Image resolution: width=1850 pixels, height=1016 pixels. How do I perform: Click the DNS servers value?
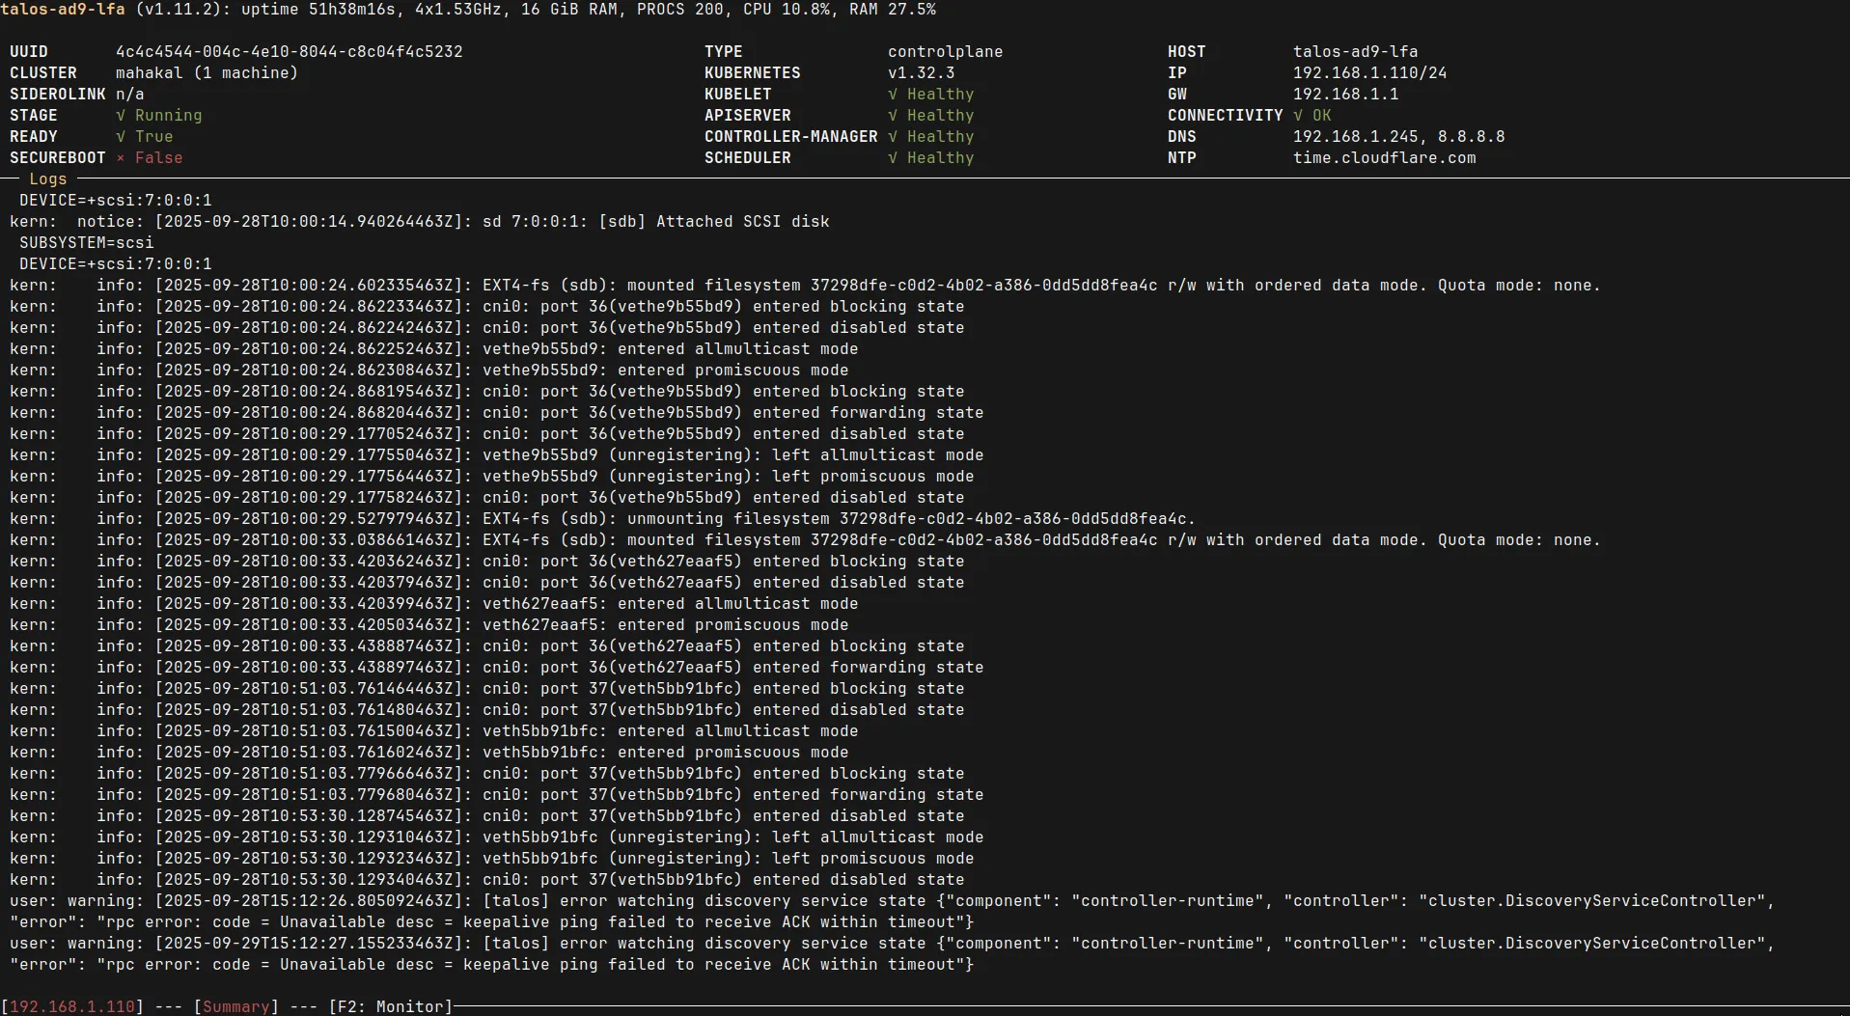[x=1398, y=137]
